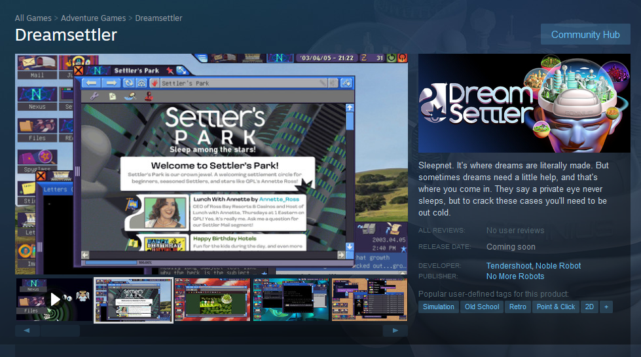641x357 pixels.
Task: Click the red stamp icon in toolbar
Action: click(149, 96)
